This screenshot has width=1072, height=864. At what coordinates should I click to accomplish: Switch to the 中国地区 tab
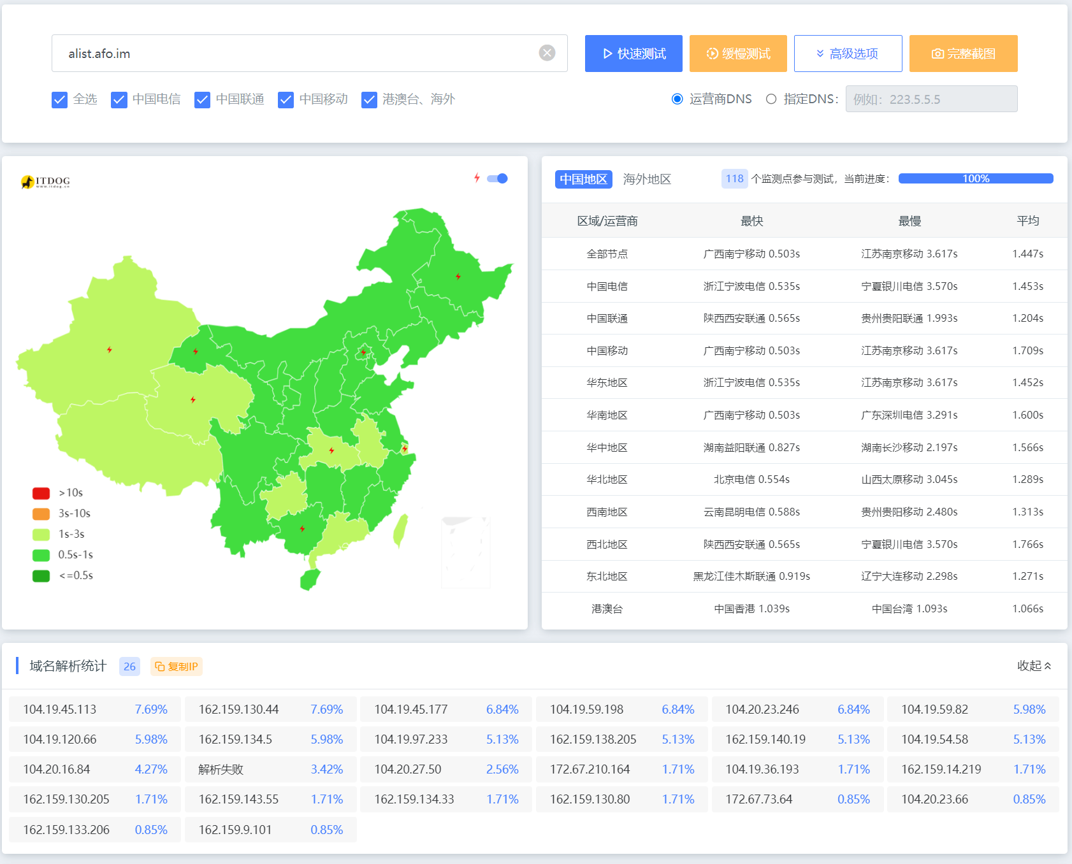click(x=583, y=179)
